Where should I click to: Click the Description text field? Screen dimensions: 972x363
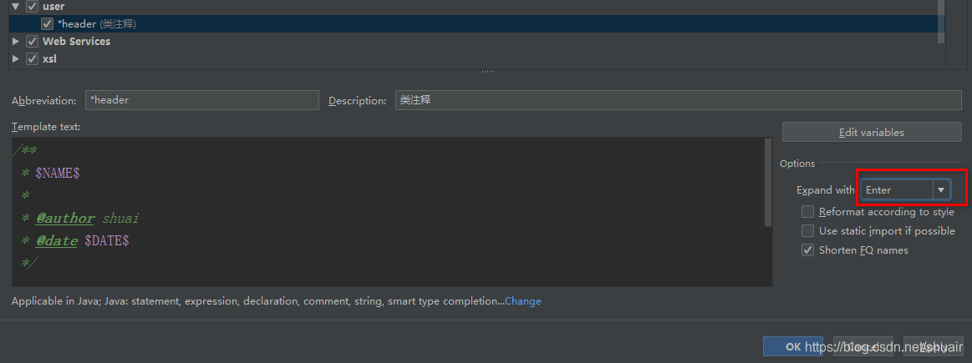coord(678,100)
